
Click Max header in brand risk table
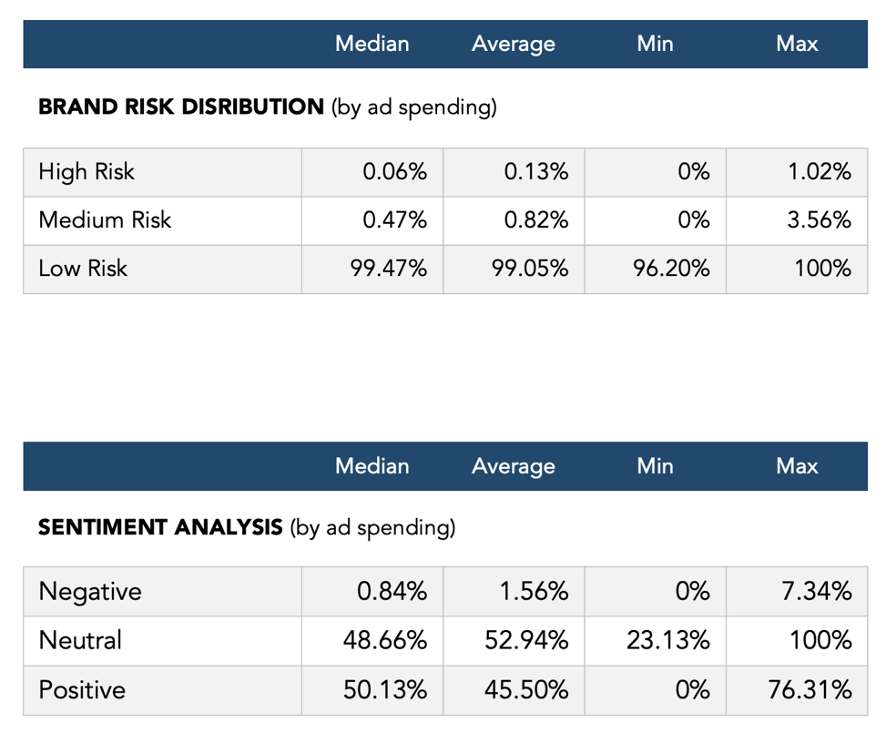pos(797,44)
